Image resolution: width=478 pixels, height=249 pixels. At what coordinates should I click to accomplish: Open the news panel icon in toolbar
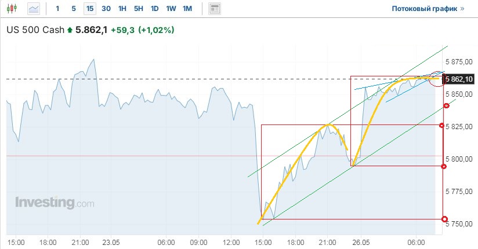click(x=215, y=9)
